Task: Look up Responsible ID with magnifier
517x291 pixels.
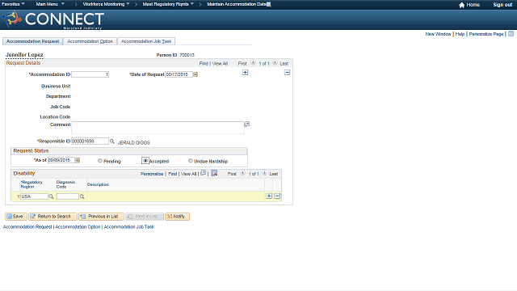Action: click(x=112, y=141)
